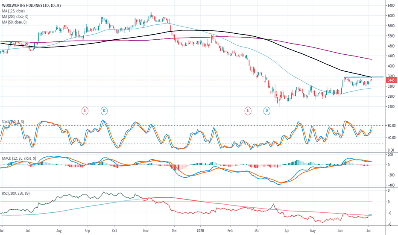Click the red 3445 current price tag

[391, 80]
